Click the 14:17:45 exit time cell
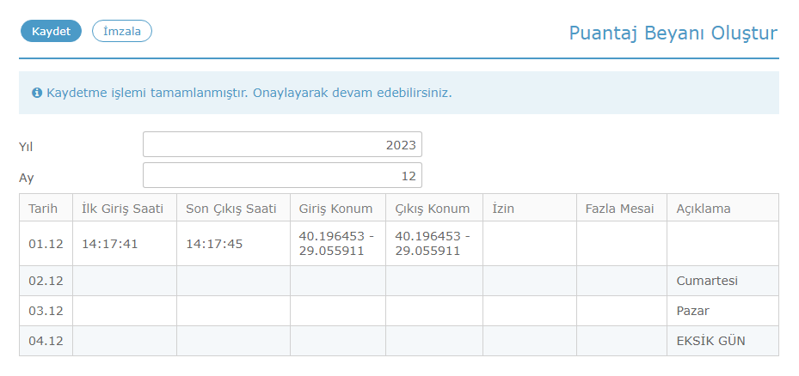Screen dimensions: 799x376 (233, 243)
